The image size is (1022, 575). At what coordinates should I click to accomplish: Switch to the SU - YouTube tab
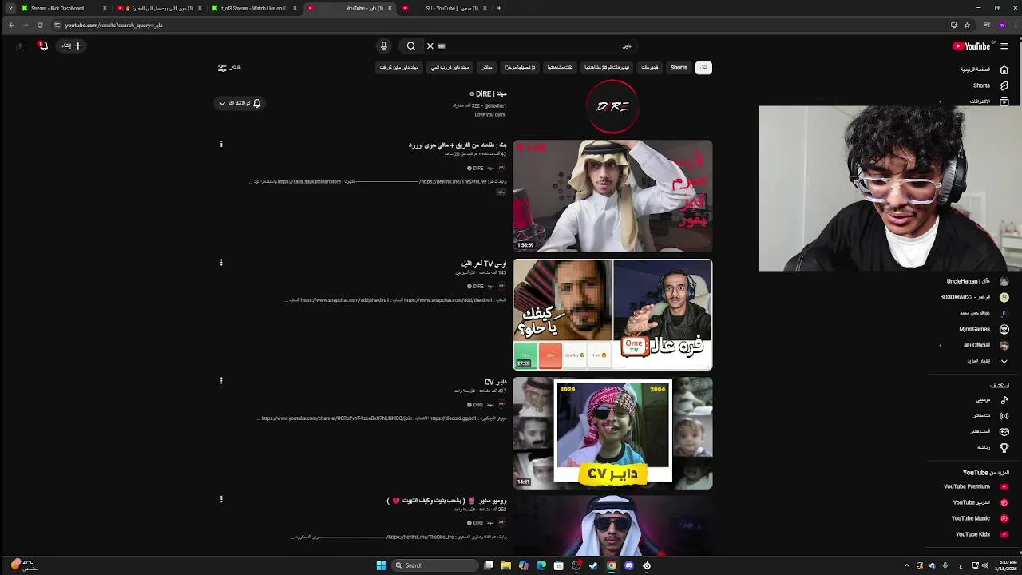444,8
